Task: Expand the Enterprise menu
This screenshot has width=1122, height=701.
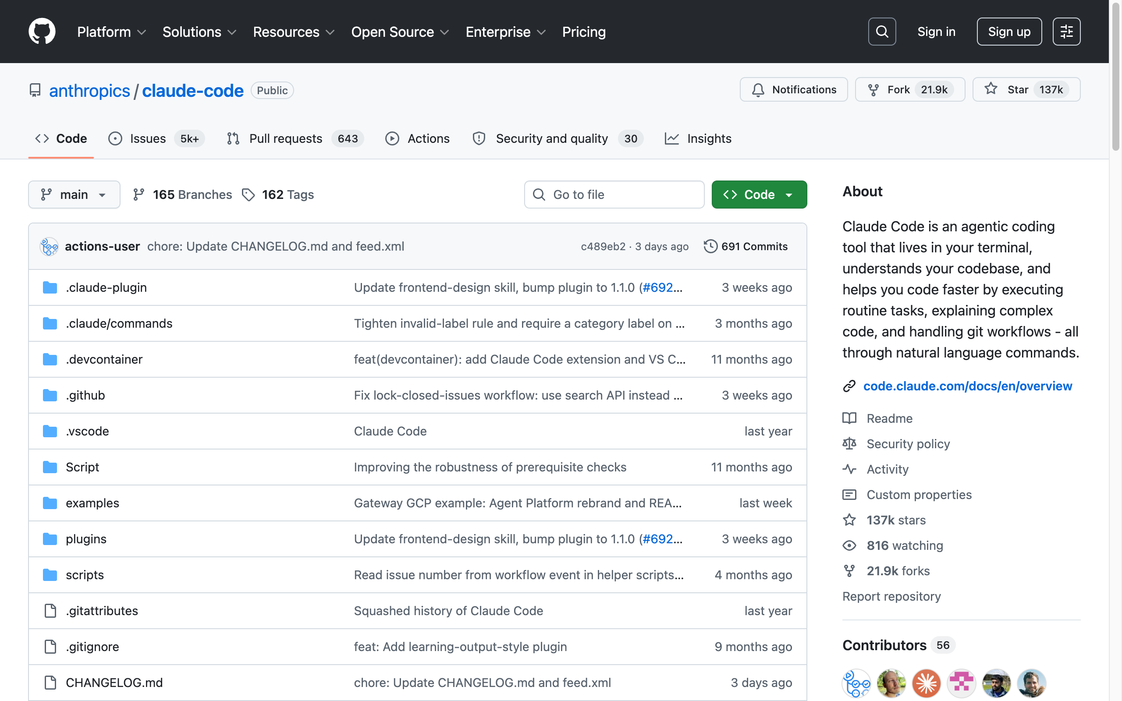Action: click(505, 32)
